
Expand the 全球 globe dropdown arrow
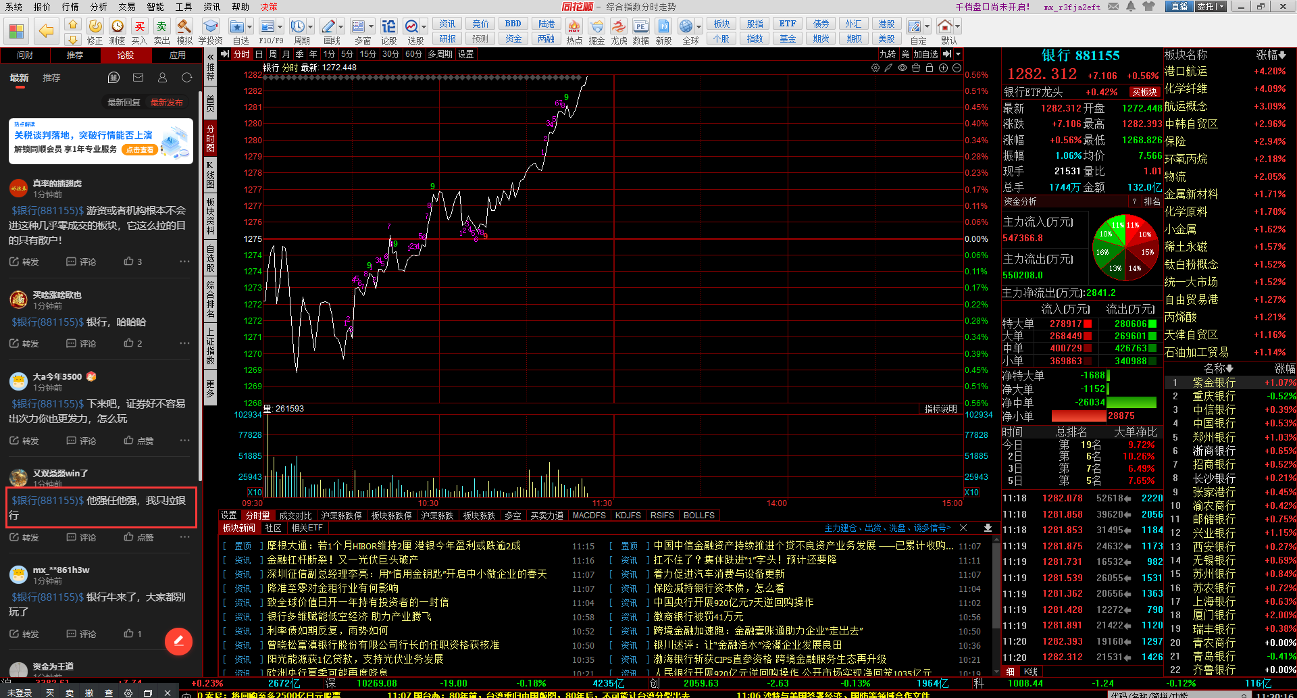coord(699,27)
